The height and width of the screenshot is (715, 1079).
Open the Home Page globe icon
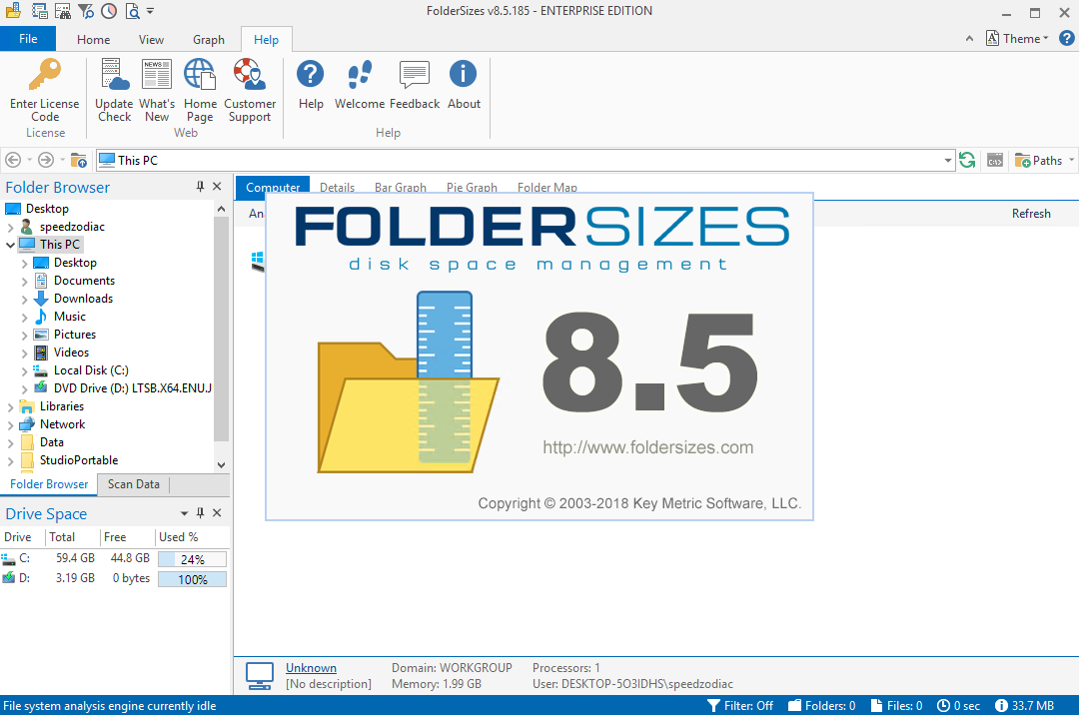tap(200, 74)
